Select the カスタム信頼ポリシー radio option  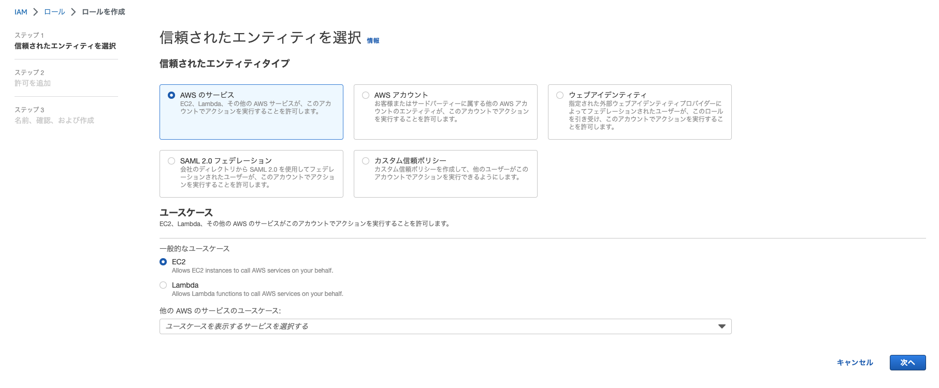click(x=366, y=161)
